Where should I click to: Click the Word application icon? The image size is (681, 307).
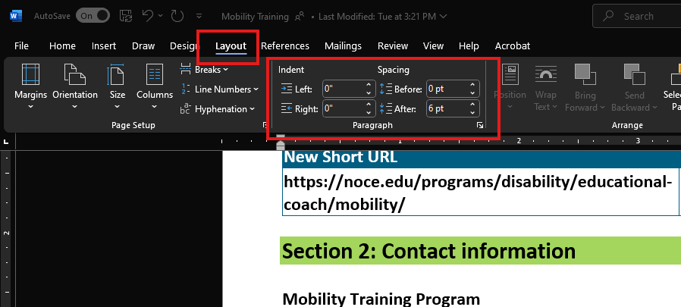(16, 16)
